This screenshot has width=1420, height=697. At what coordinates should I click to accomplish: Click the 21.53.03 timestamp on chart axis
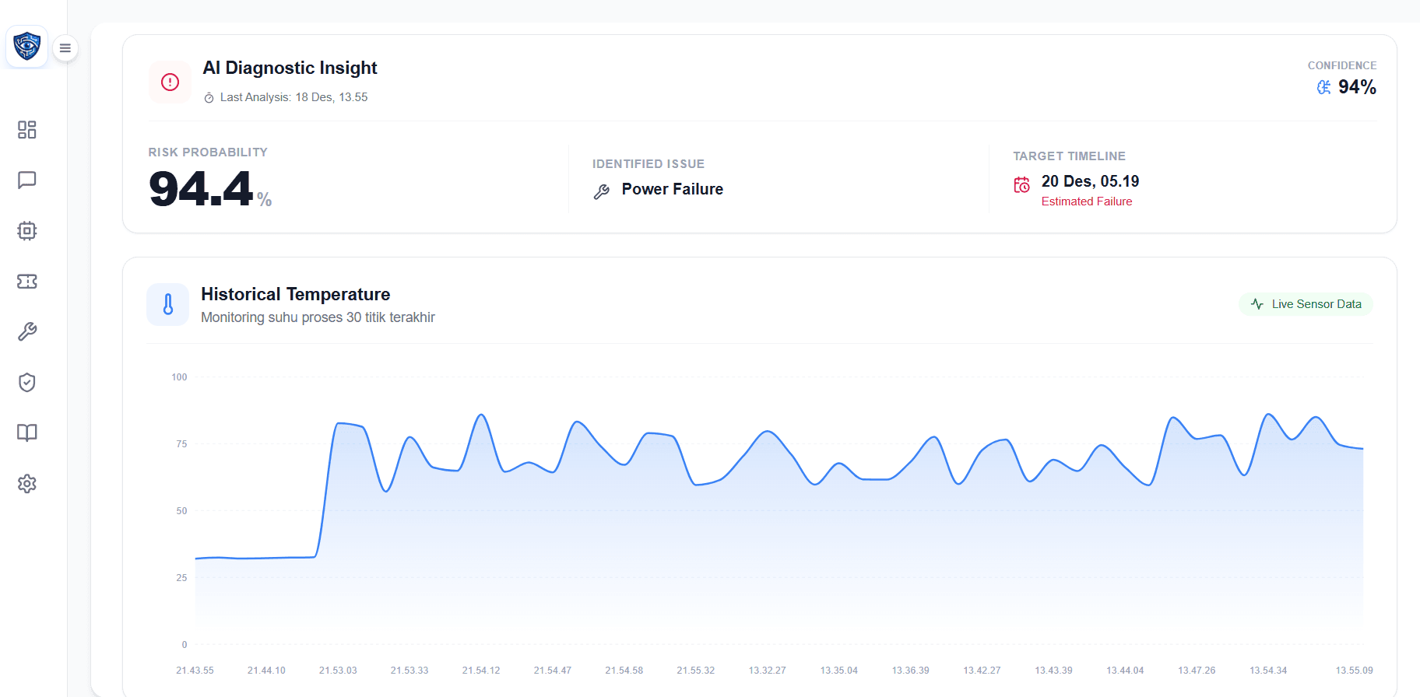(338, 671)
